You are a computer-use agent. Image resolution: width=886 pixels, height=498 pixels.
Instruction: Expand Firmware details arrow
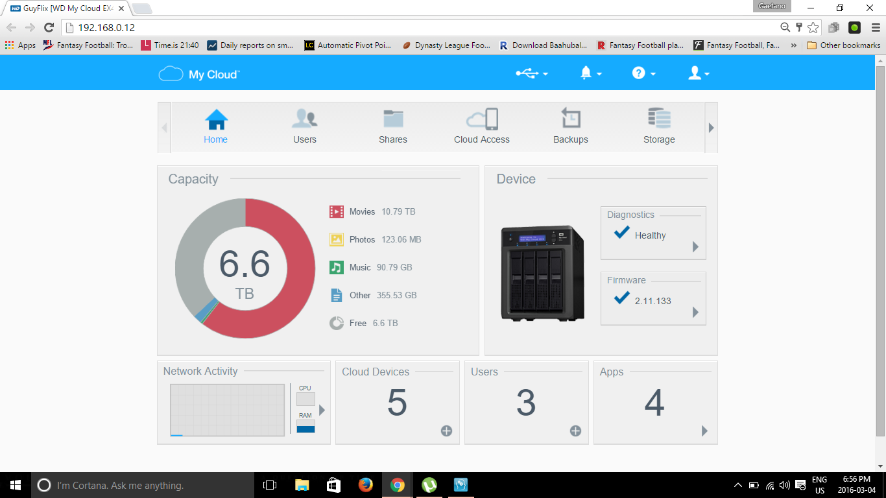point(695,312)
